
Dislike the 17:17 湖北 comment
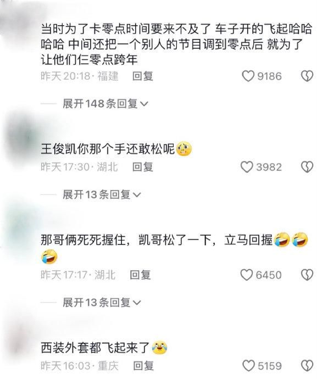pyautogui.click(x=307, y=275)
